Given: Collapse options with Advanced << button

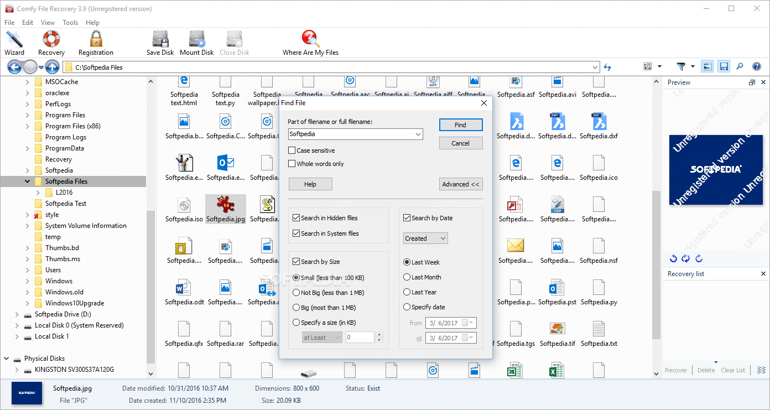Looking at the screenshot, I should pos(461,184).
